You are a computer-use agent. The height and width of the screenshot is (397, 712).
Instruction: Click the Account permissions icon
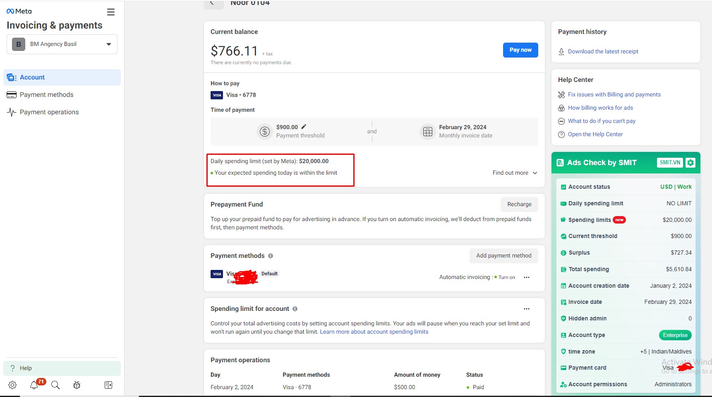(563, 385)
